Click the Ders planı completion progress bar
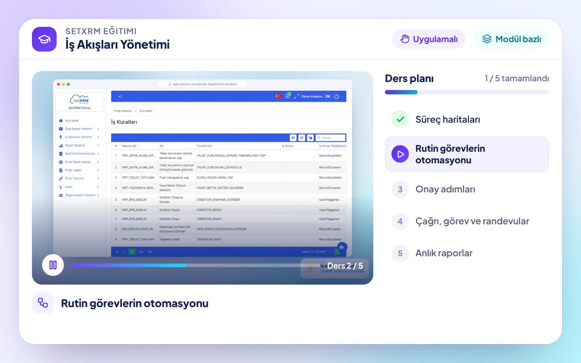This screenshot has width=581, height=363. tap(467, 92)
